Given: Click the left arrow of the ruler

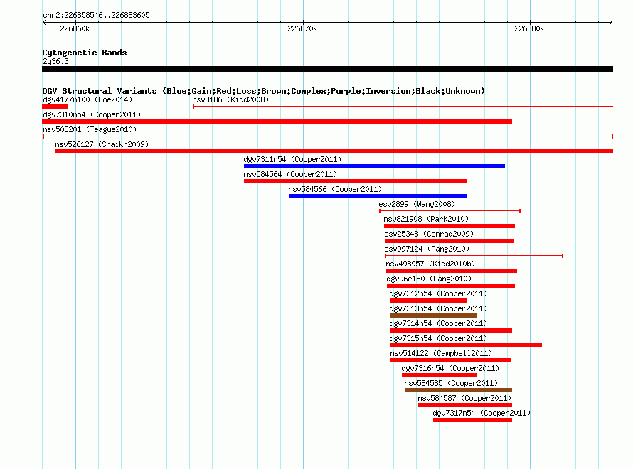Looking at the screenshot, I should point(44,23).
